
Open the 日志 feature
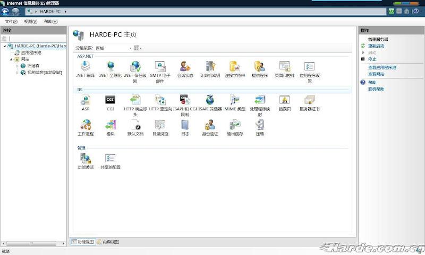tap(185, 128)
